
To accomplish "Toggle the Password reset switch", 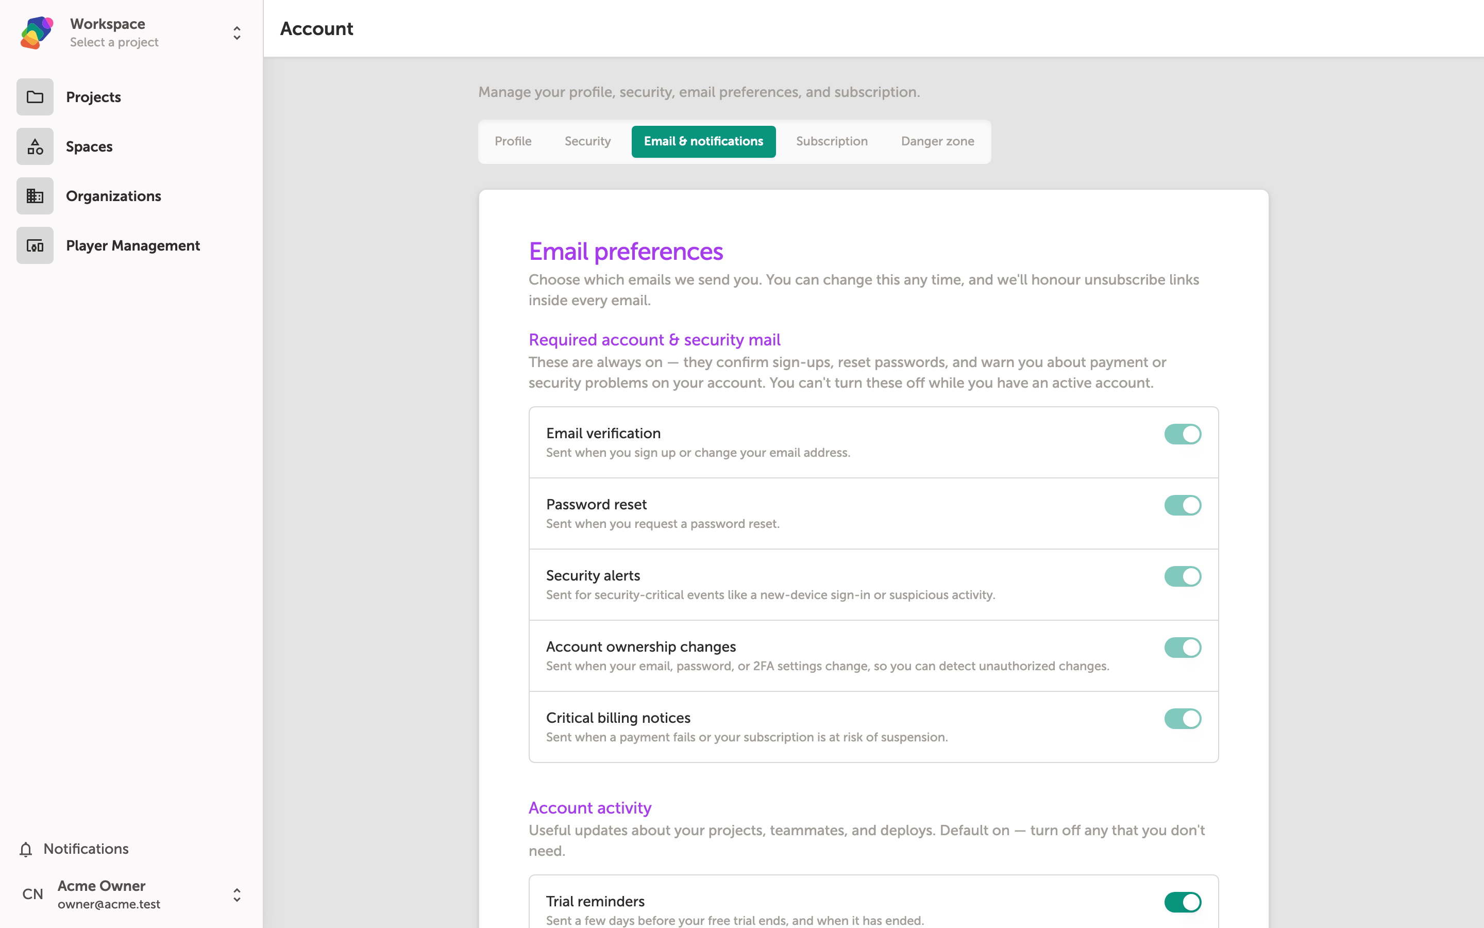I will point(1182,505).
